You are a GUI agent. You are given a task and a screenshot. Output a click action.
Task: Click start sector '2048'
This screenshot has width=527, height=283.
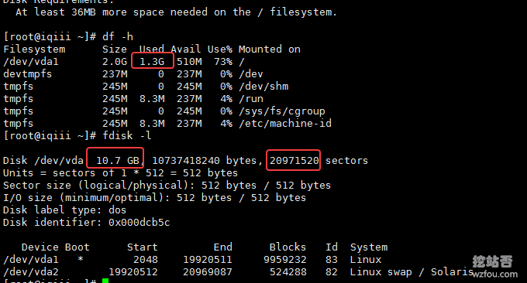[x=146, y=260]
